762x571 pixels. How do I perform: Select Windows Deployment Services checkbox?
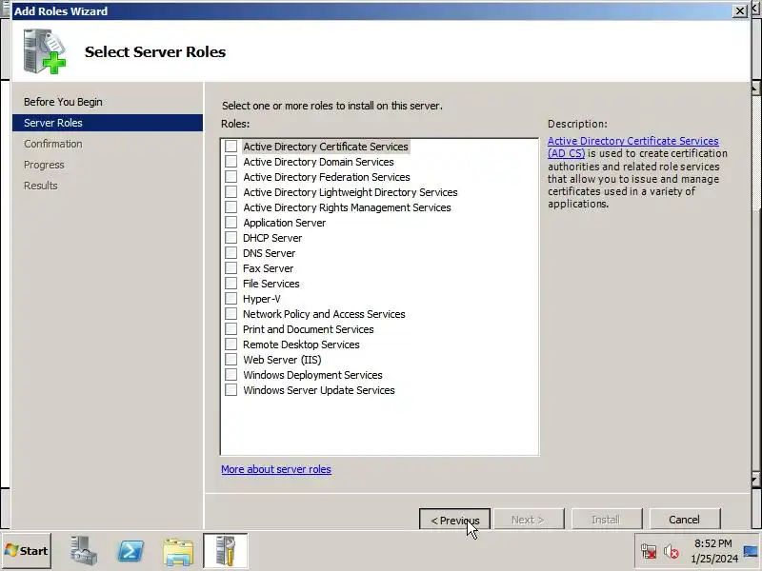[231, 374]
